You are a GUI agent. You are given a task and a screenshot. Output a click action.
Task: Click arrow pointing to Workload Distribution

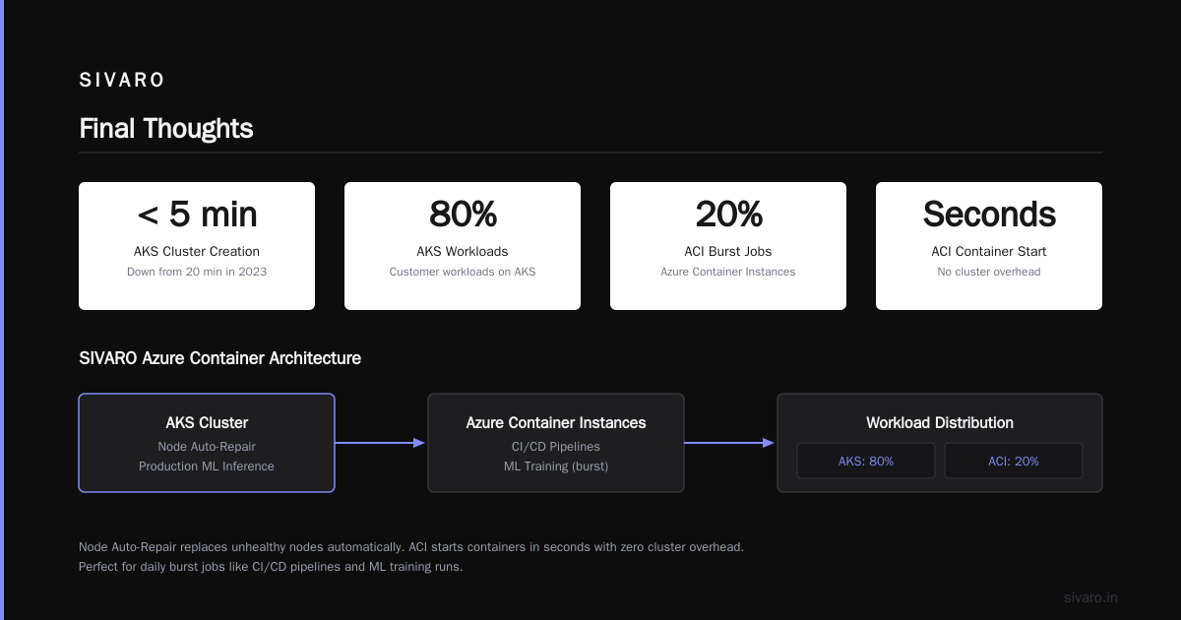pos(730,443)
